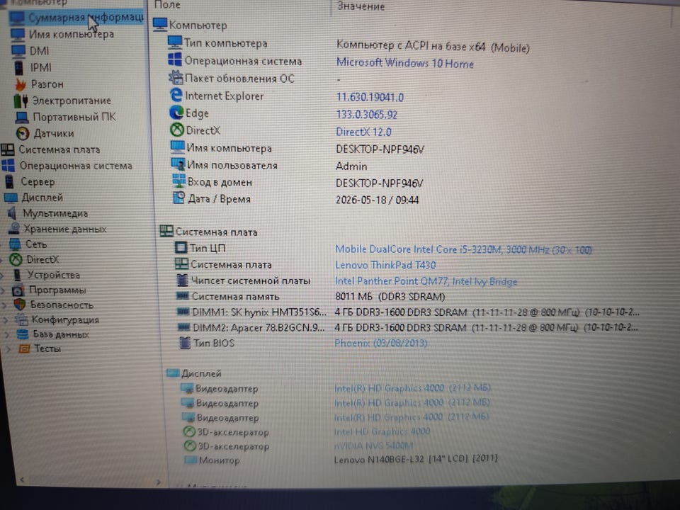Viewport: 680px width, 510px height.
Task: Click sidebar horizontal scrollbar left arrow
Action: (22, 480)
